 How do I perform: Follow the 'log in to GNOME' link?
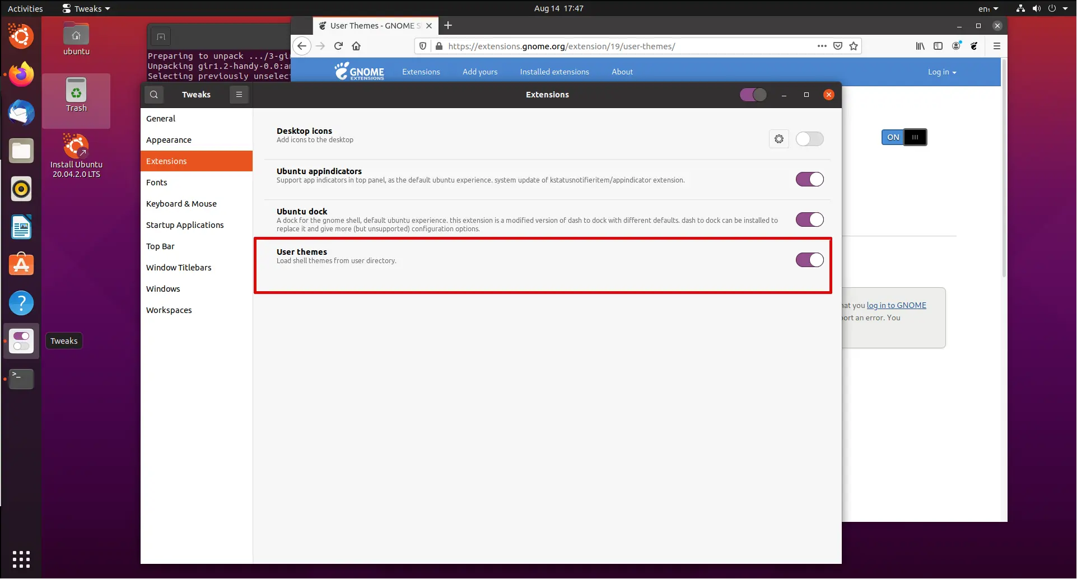tap(897, 305)
